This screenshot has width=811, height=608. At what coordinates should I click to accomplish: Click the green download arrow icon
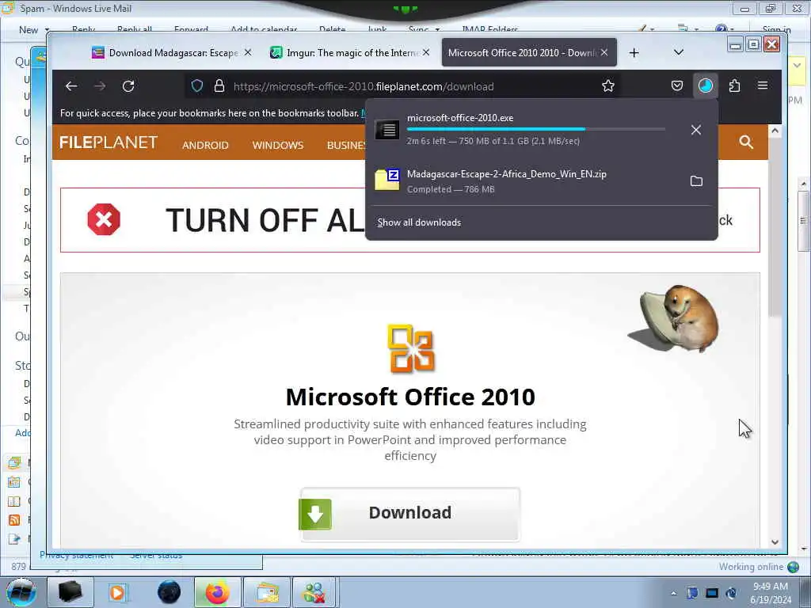point(315,515)
